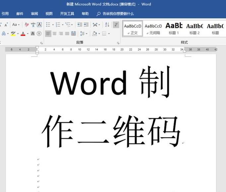The height and width of the screenshot is (192, 226).
Task: Click the first line indent marker on ruler
Action: click(x=37, y=47)
